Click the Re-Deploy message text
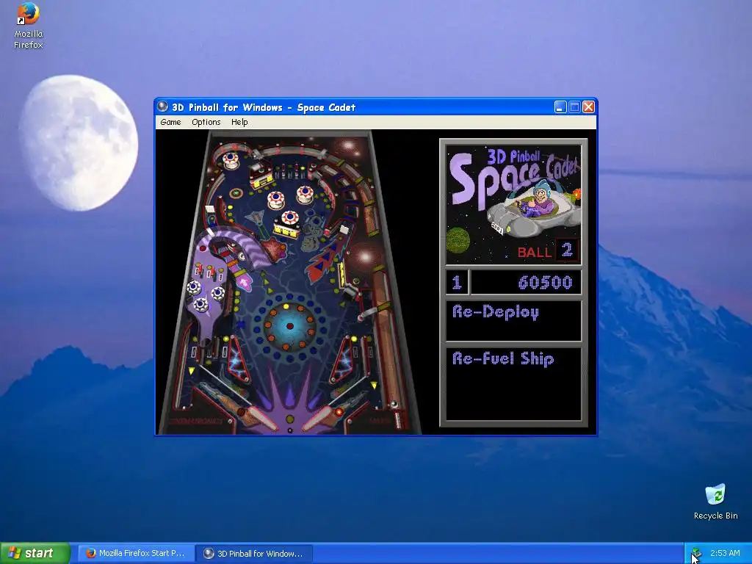 coord(496,313)
